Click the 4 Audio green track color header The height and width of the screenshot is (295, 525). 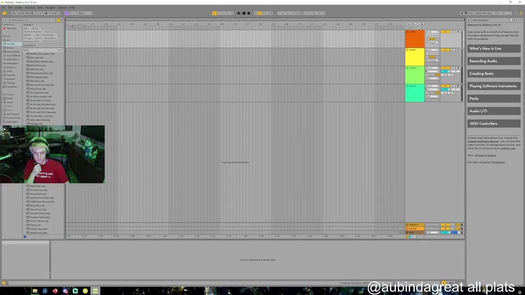pyautogui.click(x=415, y=93)
